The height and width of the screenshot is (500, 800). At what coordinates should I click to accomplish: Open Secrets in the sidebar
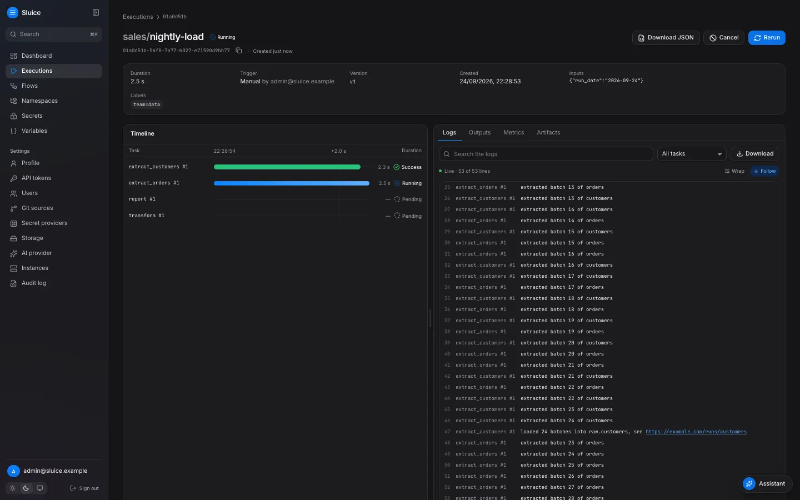pyautogui.click(x=54, y=116)
